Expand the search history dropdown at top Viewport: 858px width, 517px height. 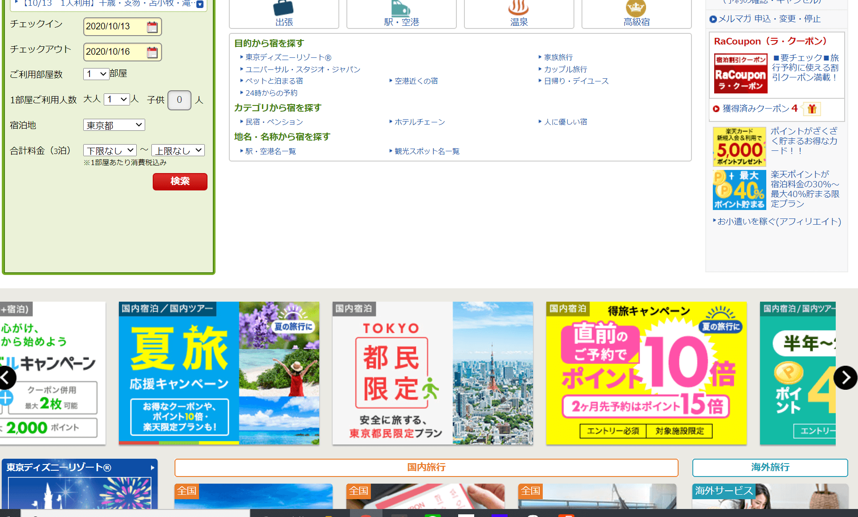point(200,4)
